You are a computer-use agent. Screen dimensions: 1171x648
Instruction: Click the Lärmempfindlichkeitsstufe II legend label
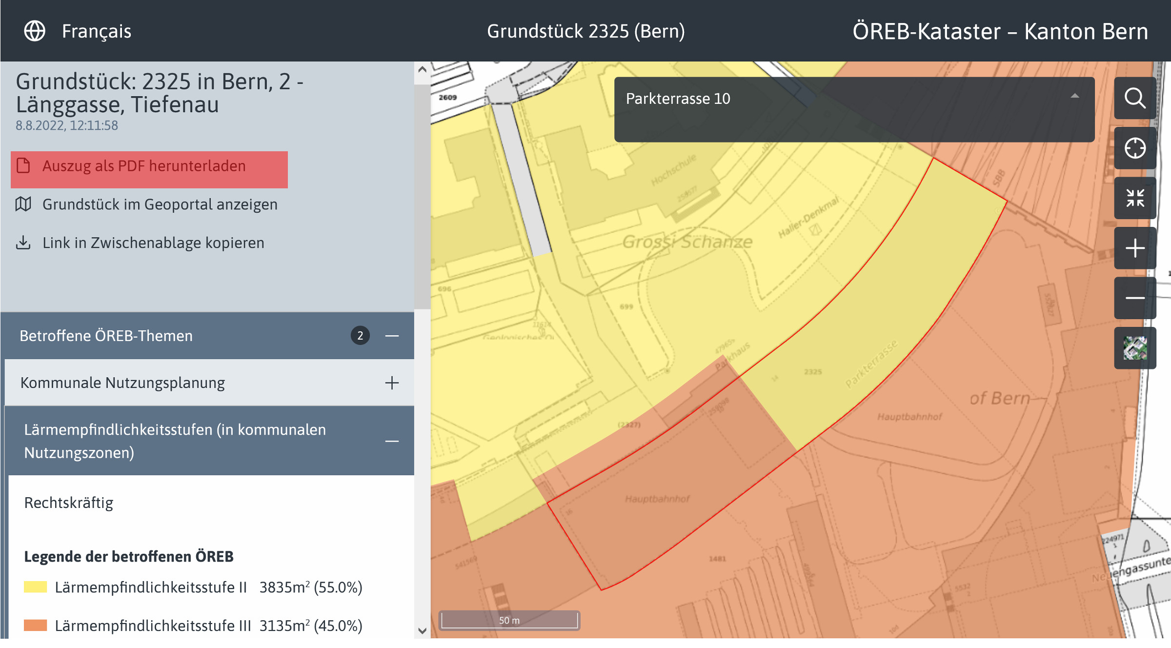(x=151, y=587)
